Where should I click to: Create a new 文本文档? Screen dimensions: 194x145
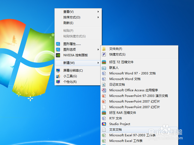pyautogui.click(x=139, y=130)
